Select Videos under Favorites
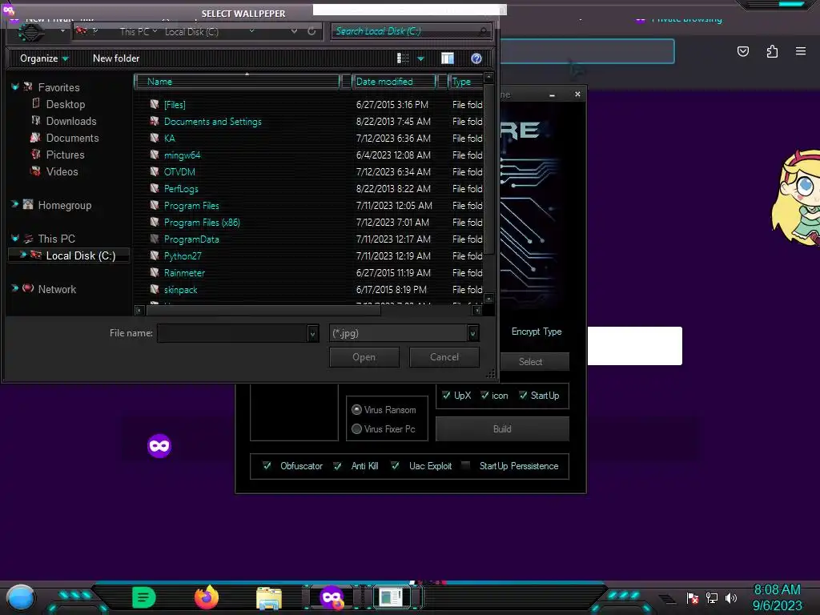The height and width of the screenshot is (615, 820). pyautogui.click(x=62, y=171)
